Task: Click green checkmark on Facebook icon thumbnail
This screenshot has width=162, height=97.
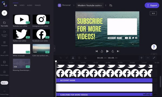Action: coord(48,37)
